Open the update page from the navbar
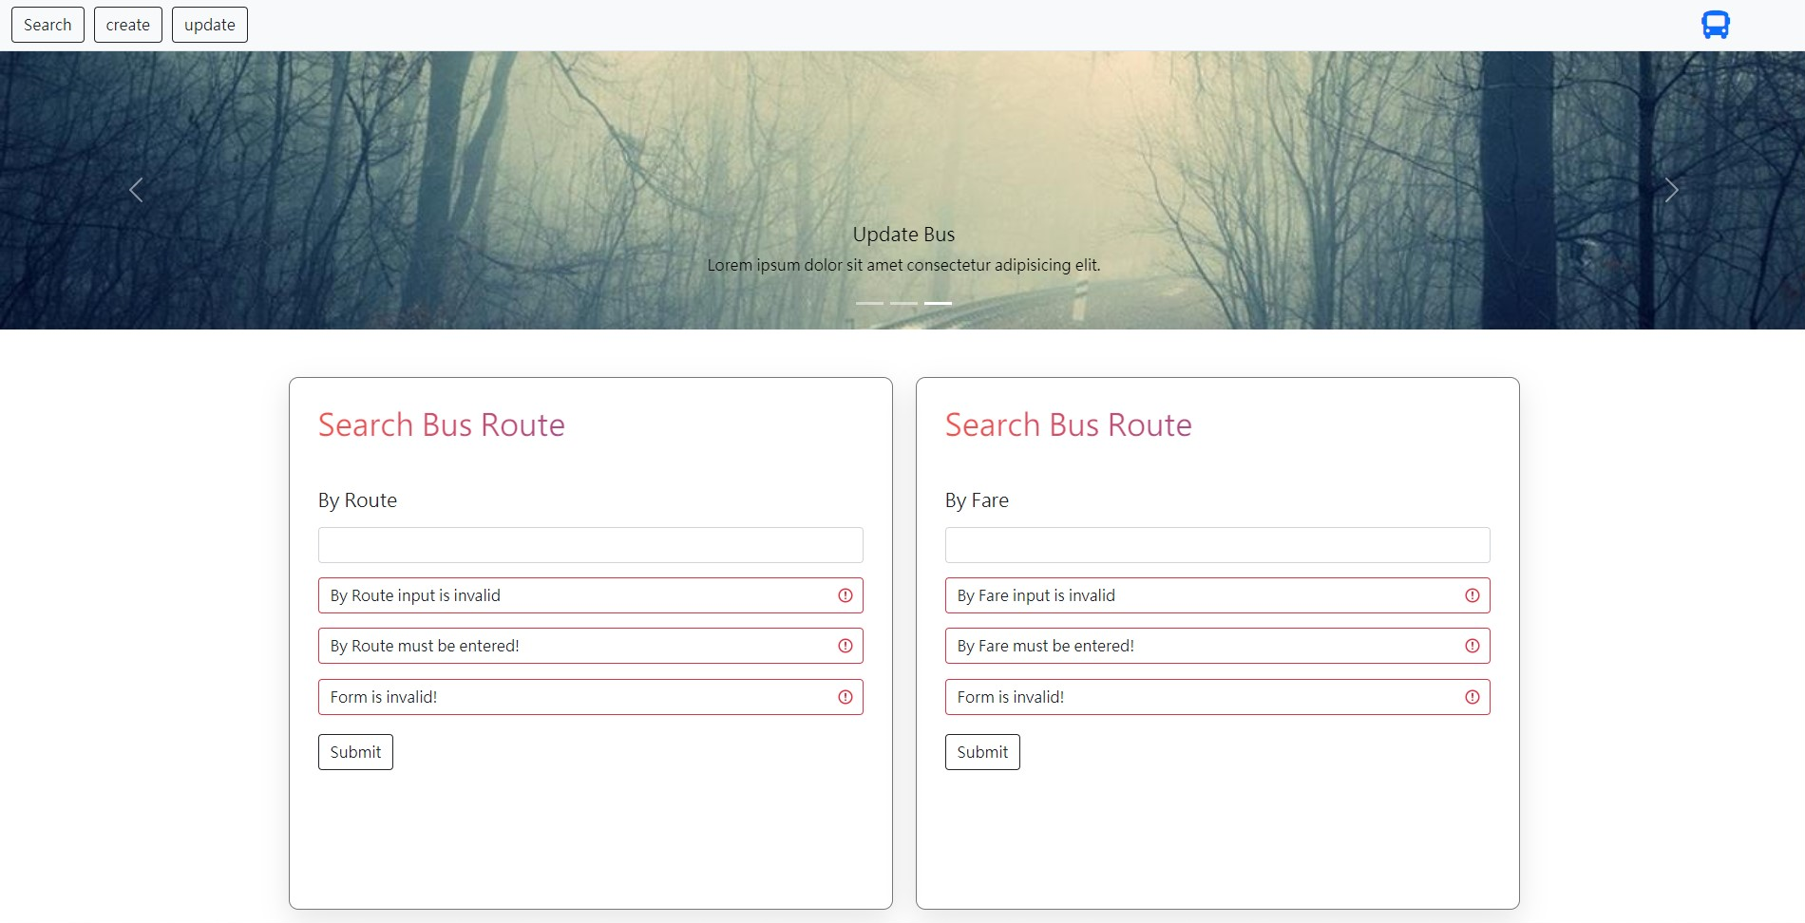 [209, 24]
